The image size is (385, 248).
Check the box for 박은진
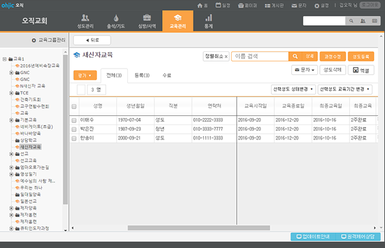[x=74, y=129]
